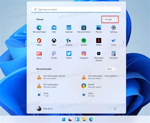Launch PicsArt
Viewport: 150px width, 123px height.
[54, 55]
